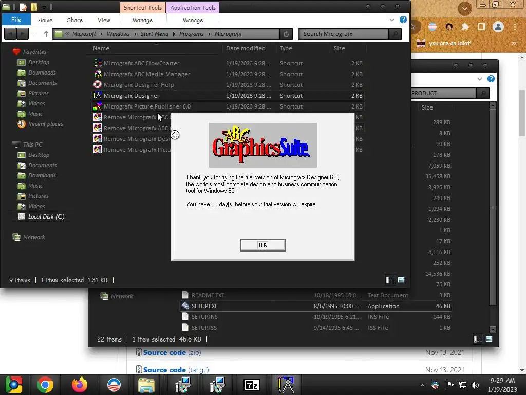Viewport: 526px width, 395px height.
Task: Select Micrografx Picture Publisher 6.0 icon
Action: click(x=98, y=106)
